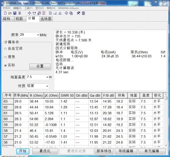The image size is (170, 157).
Task: Click the file info icon next to save
Action: pos(20,13)
